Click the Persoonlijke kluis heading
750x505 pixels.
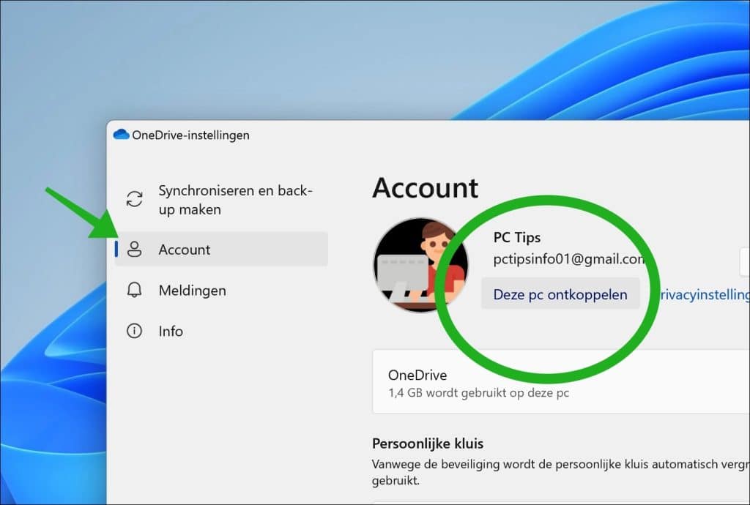[x=428, y=444]
